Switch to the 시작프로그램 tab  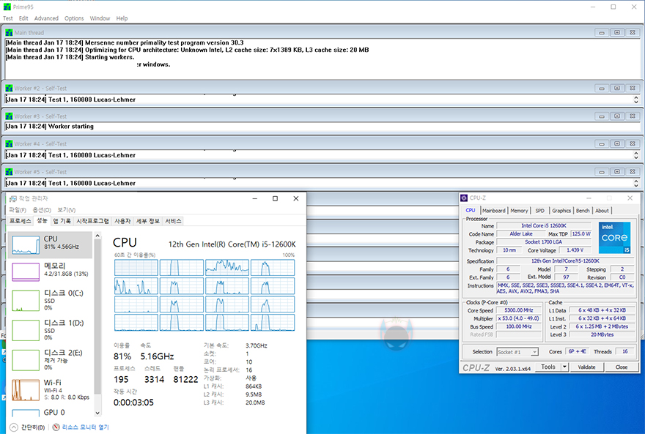[92, 221]
